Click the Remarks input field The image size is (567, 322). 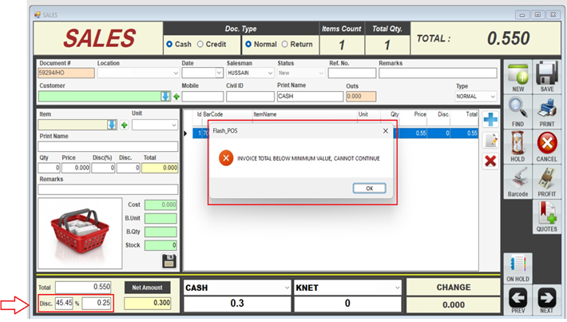pyautogui.click(x=438, y=73)
